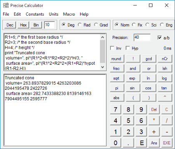Select the Grad angle mode
Viewport: 175px width, 149px height.
tap(101, 25)
